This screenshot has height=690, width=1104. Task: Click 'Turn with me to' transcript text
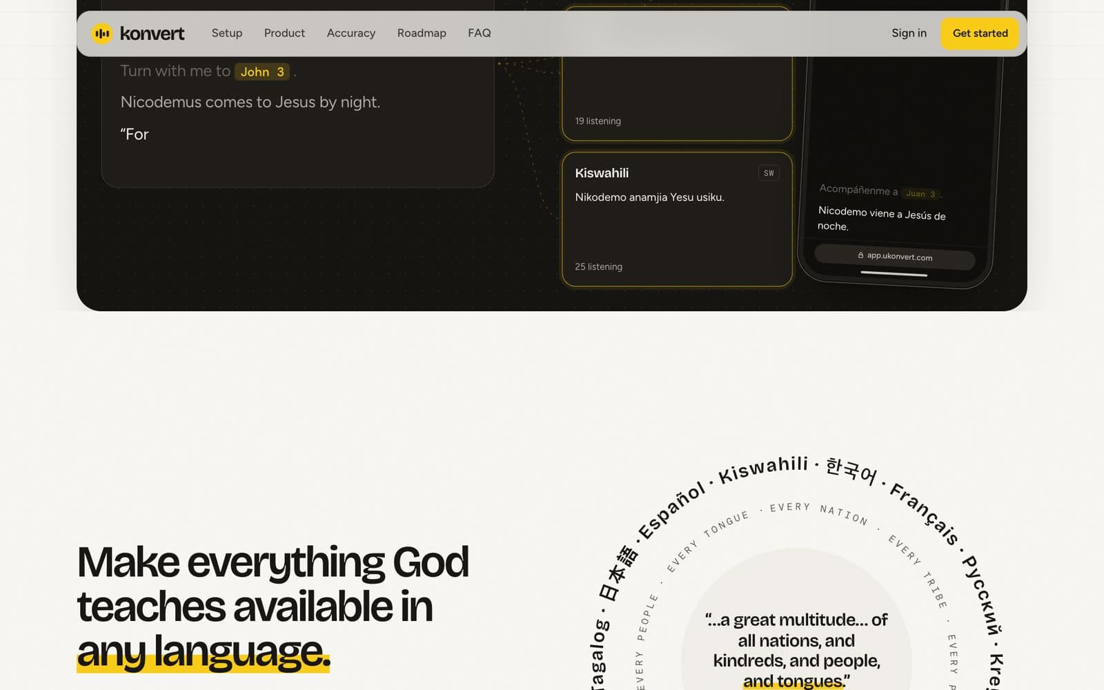(x=175, y=71)
